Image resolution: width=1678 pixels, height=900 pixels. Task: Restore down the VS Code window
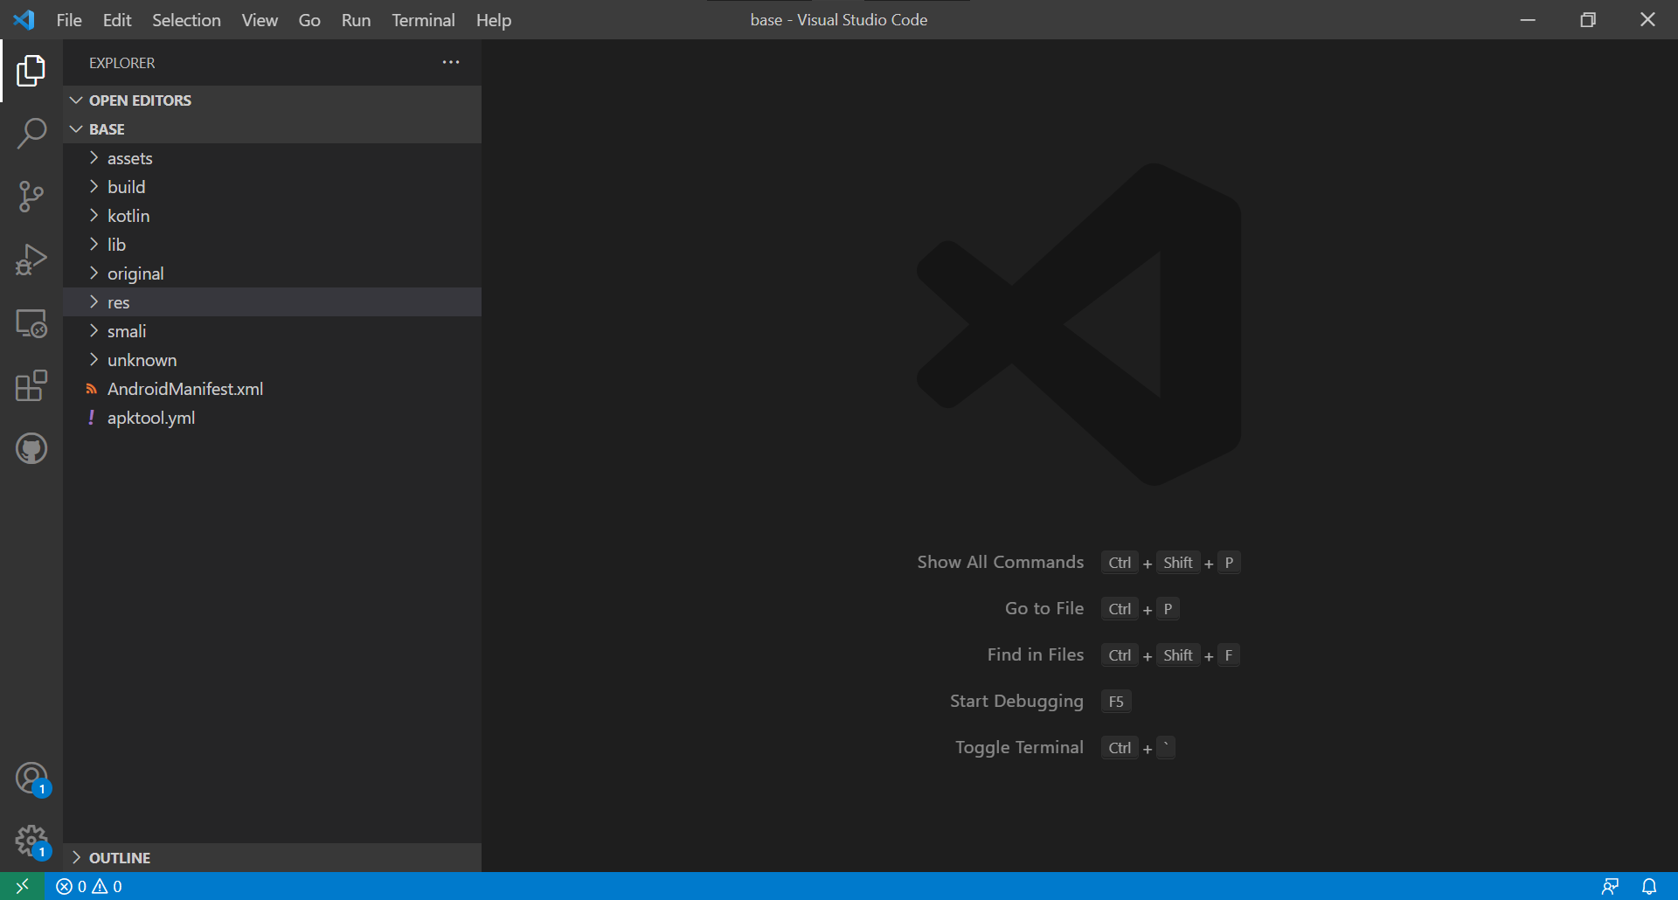pos(1588,19)
